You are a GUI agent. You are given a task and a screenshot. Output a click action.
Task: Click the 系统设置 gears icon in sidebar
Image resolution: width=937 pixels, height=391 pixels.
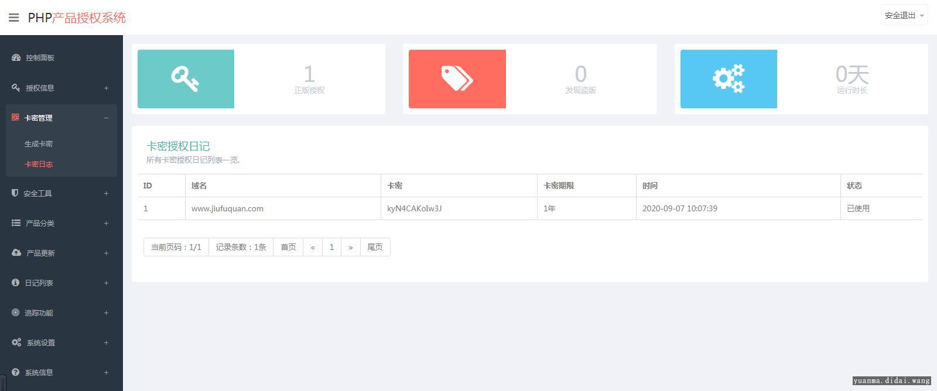click(x=16, y=342)
